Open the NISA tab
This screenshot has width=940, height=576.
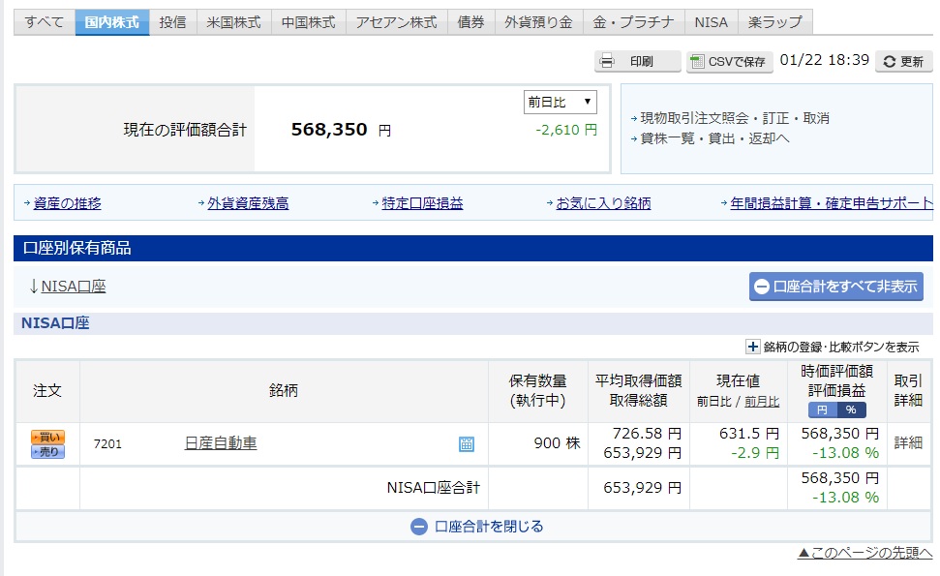pyautogui.click(x=712, y=23)
